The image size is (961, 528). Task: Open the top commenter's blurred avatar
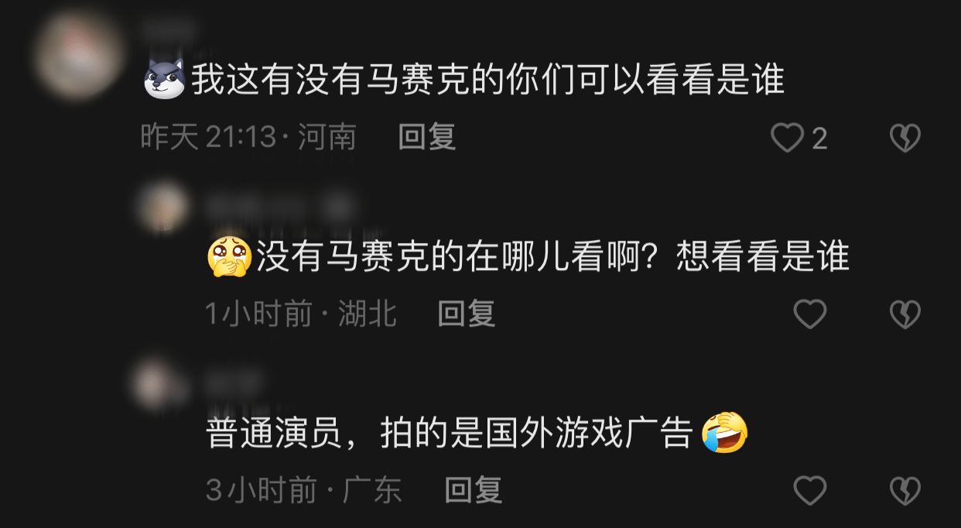click(x=77, y=54)
